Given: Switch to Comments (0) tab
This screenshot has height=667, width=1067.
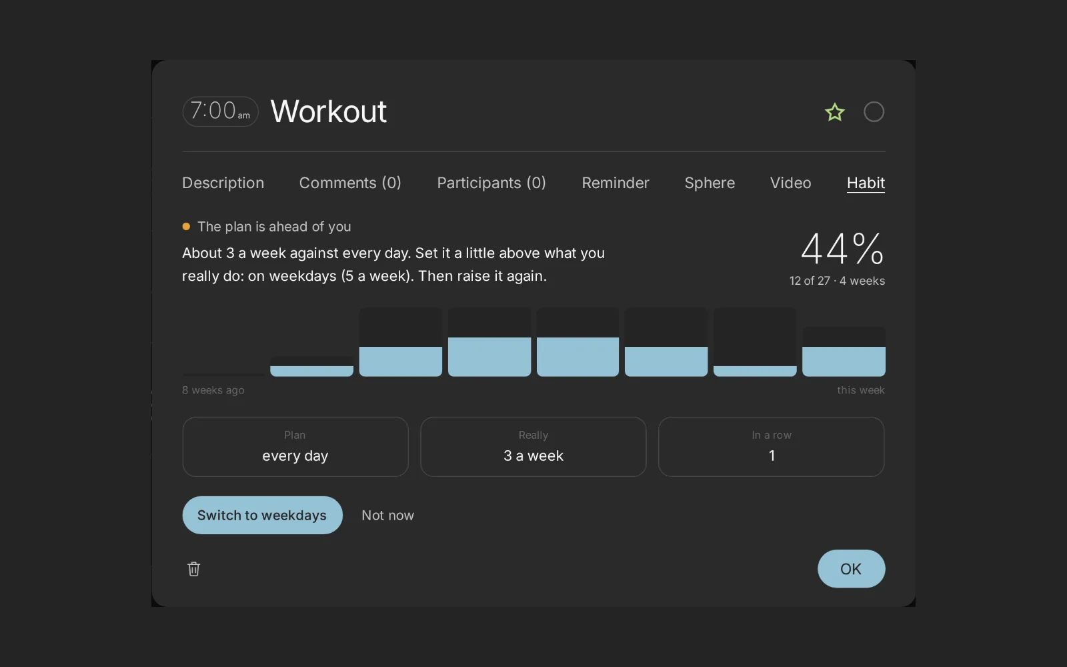Looking at the screenshot, I should click(350, 183).
